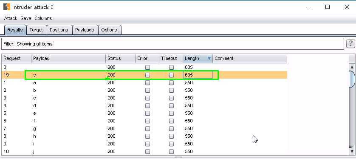Click the 200 status in request 5 row
Screen dimensions: 356x159
(x=111, y=114)
